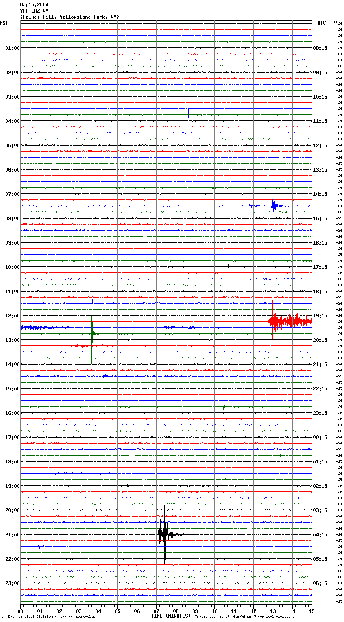The height and width of the screenshot is (622, 344).
Task: Click the "02:00" MST time label
Action: point(13,73)
